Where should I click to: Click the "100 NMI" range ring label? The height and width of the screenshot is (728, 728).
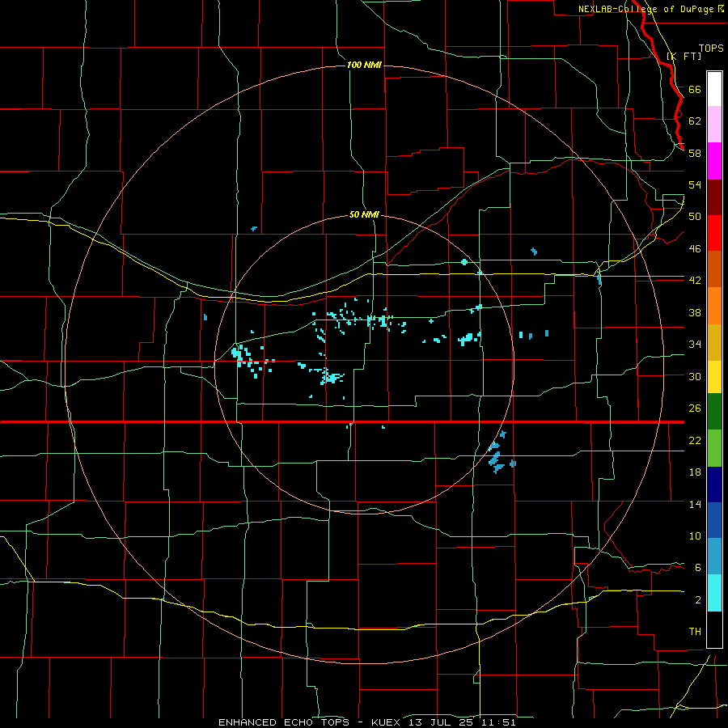tap(364, 65)
